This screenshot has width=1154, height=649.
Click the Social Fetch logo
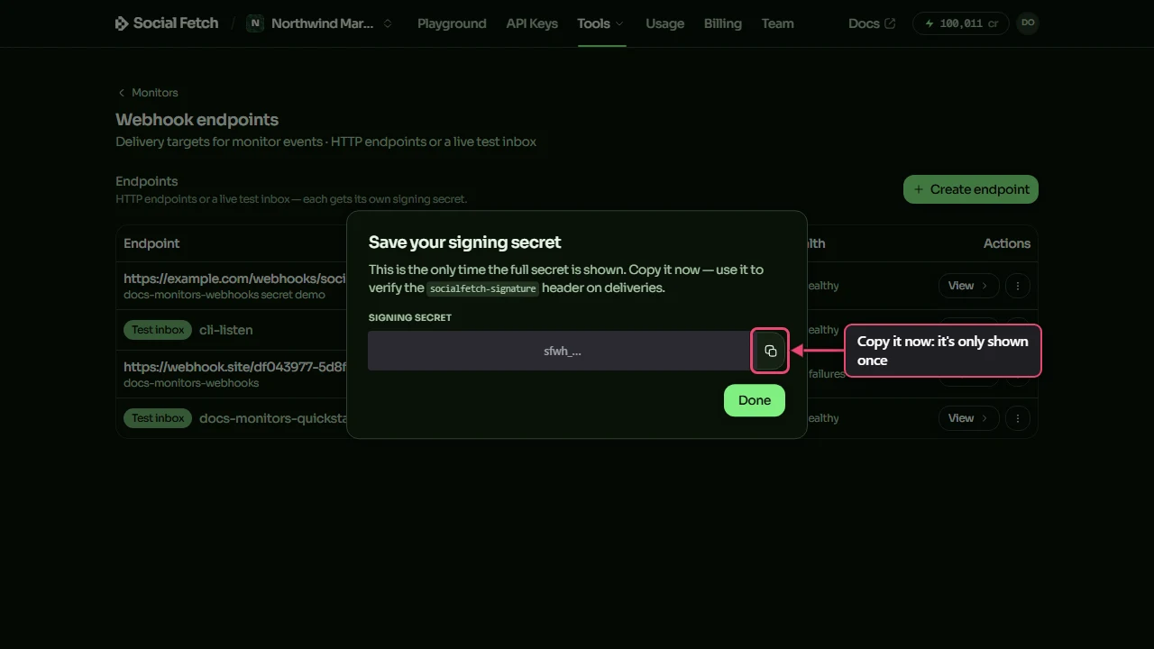(x=167, y=23)
